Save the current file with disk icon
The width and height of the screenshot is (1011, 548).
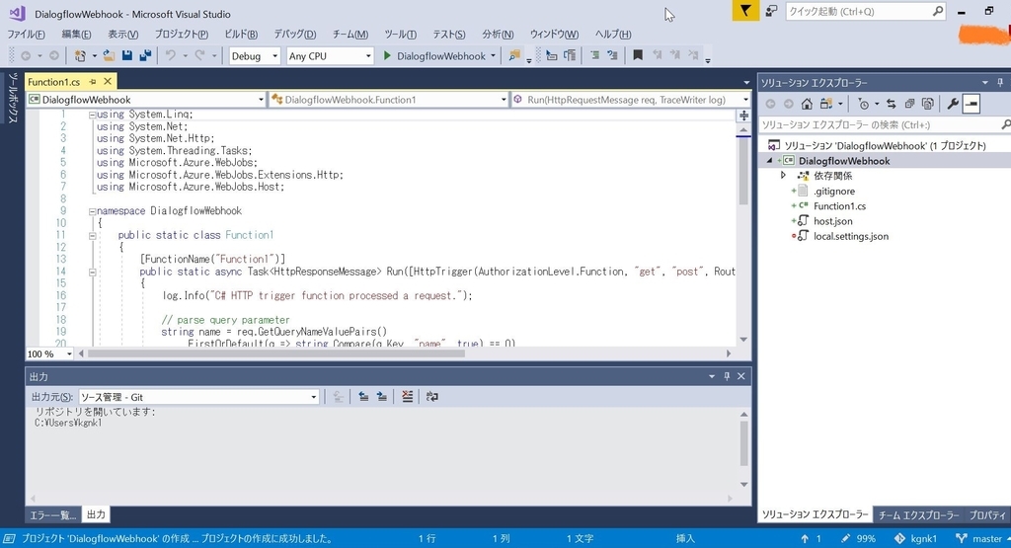(127, 56)
